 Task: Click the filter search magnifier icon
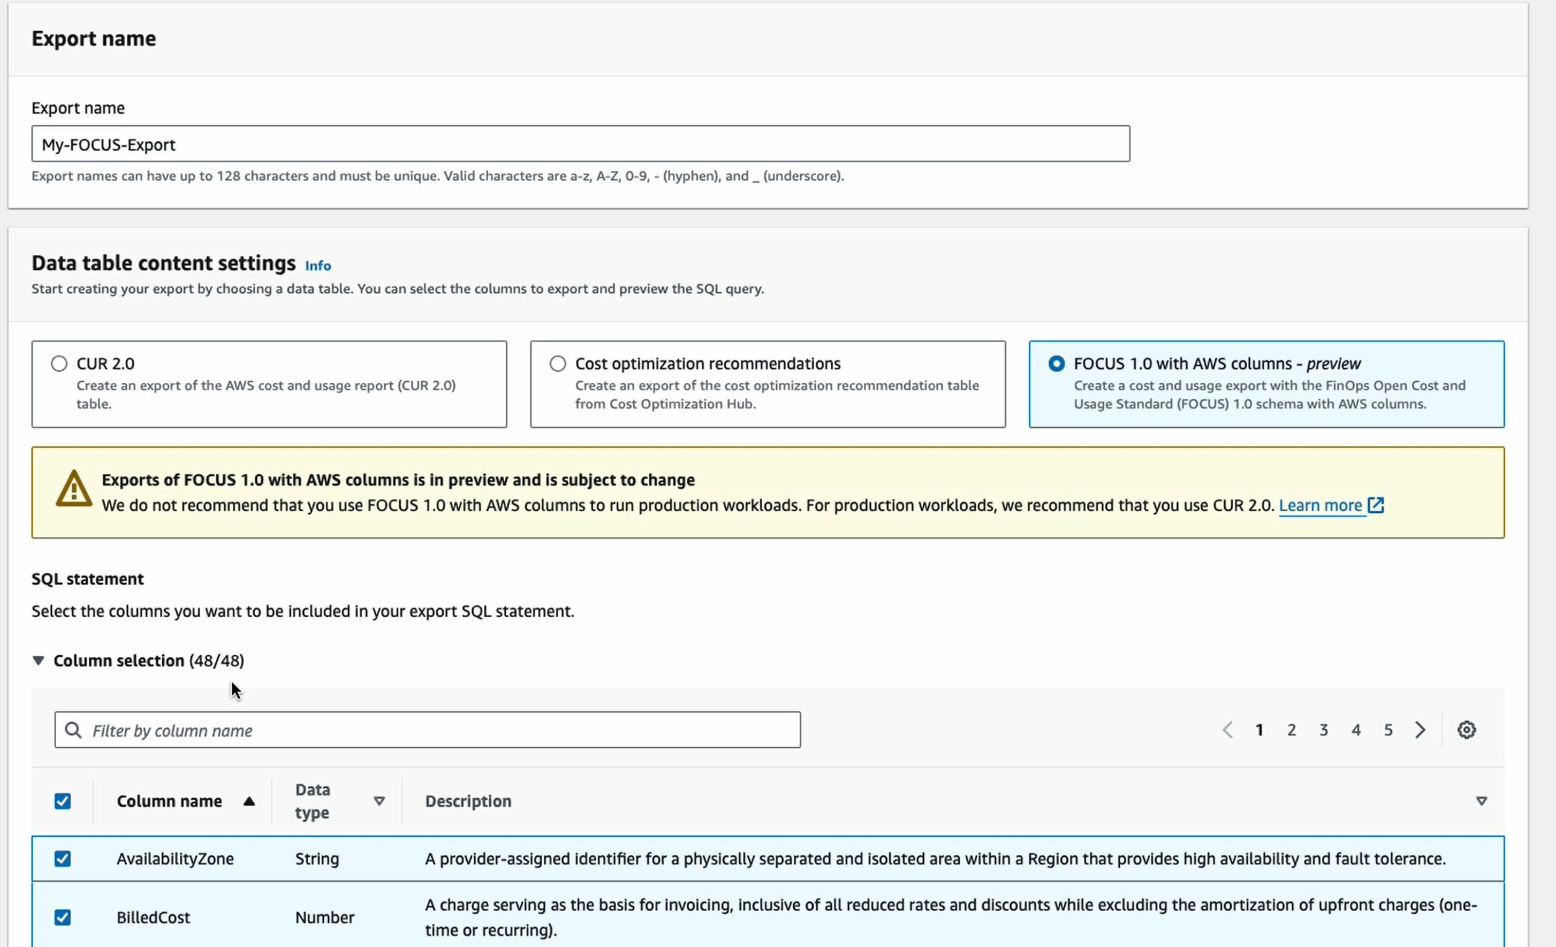(74, 730)
